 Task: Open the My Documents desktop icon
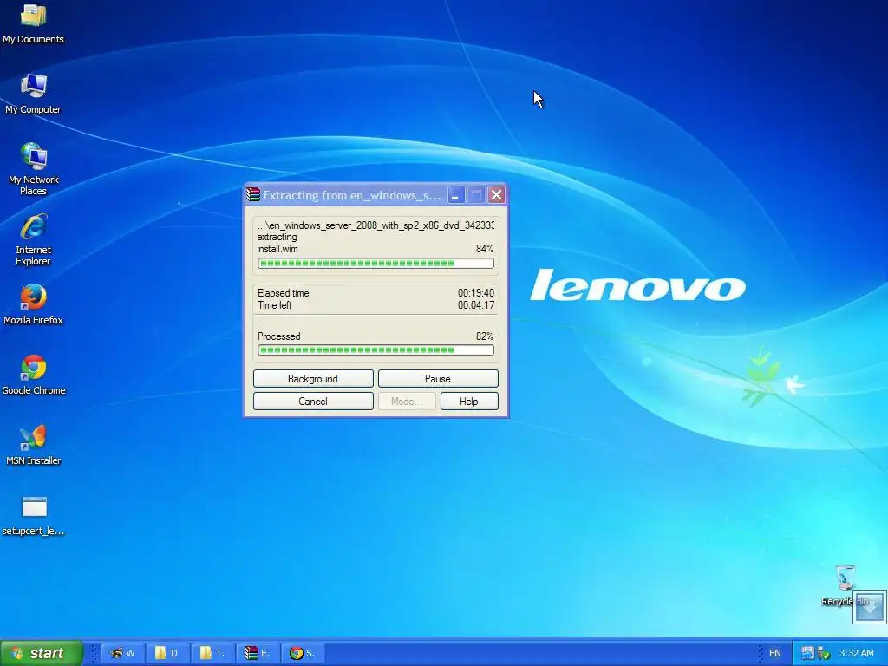(x=34, y=23)
